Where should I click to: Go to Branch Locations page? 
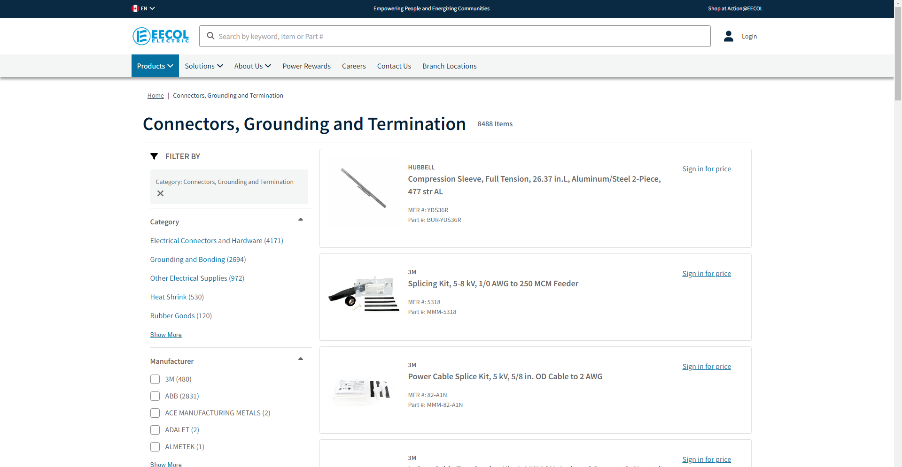pos(449,66)
